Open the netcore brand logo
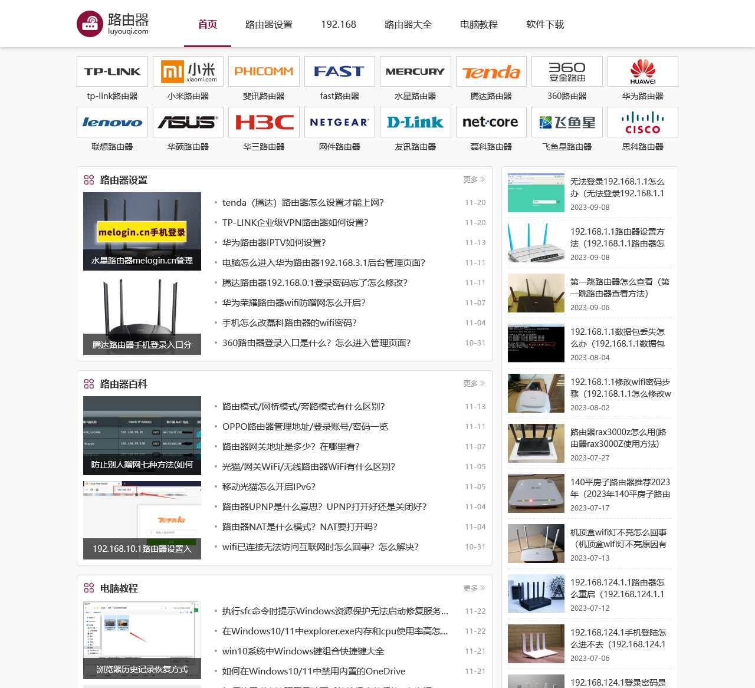This screenshot has width=755, height=688. click(491, 122)
